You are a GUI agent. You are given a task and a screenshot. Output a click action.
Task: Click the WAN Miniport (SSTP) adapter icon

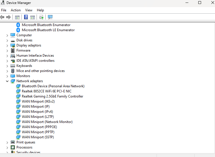18,137
